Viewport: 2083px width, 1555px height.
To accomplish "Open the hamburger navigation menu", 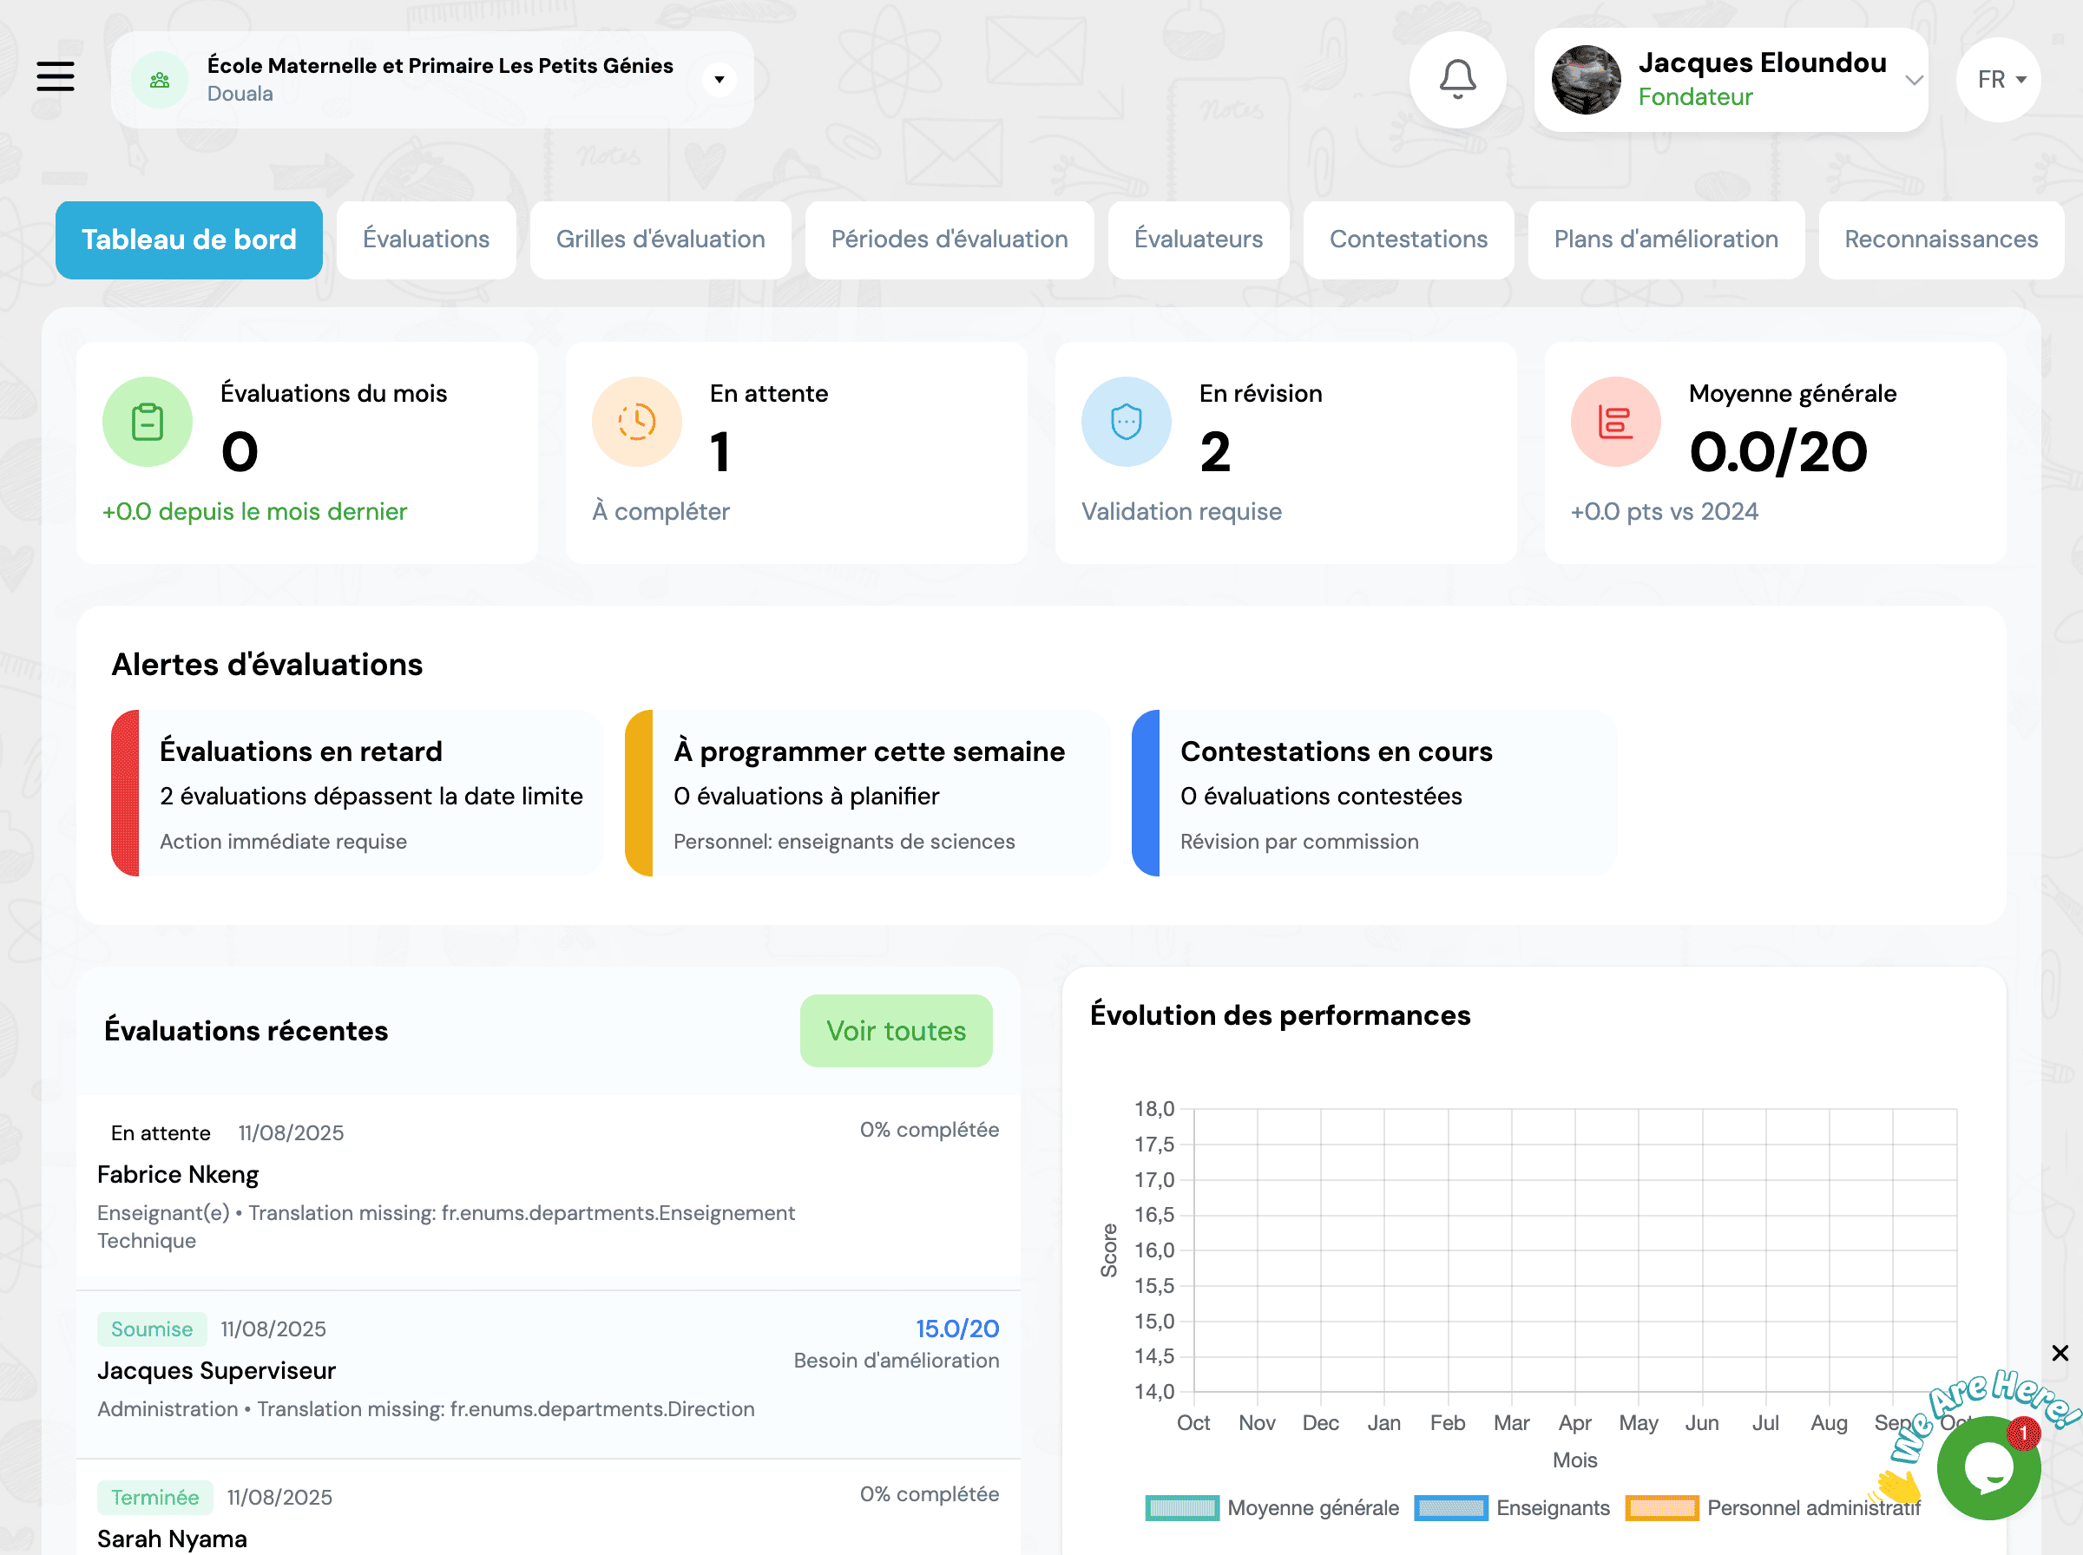I will pos(56,76).
